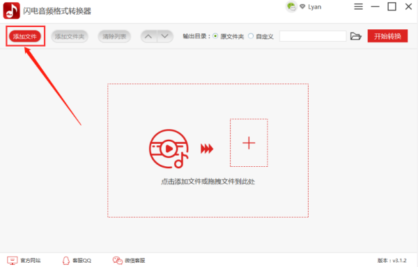The height and width of the screenshot is (267, 418).
Task: Focus the output directory path field
Action: [x=313, y=36]
